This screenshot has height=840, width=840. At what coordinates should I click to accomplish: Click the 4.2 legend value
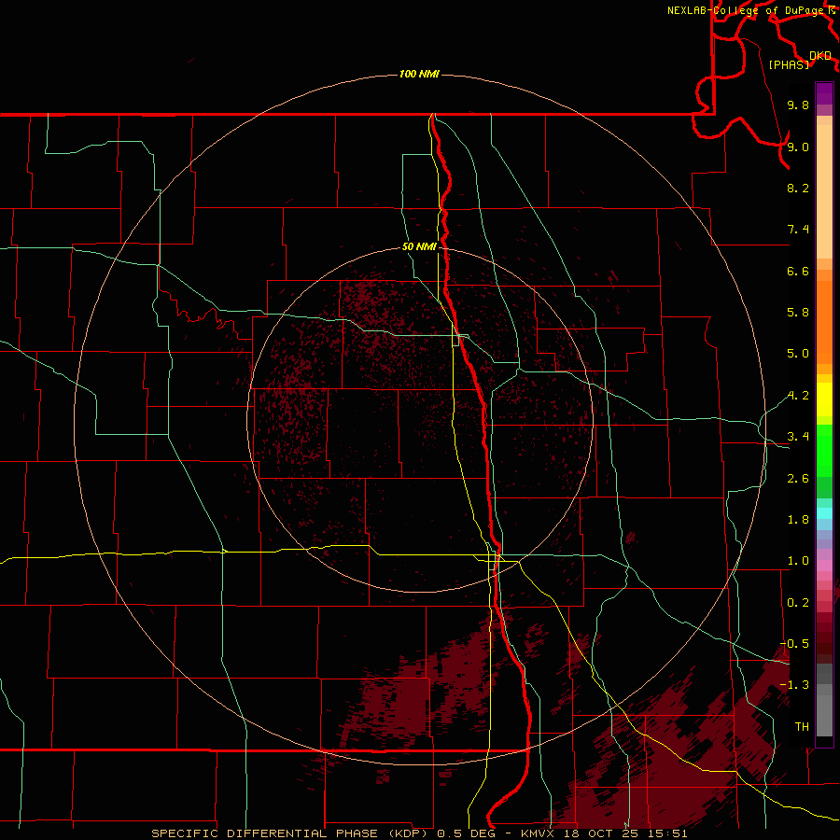point(798,396)
